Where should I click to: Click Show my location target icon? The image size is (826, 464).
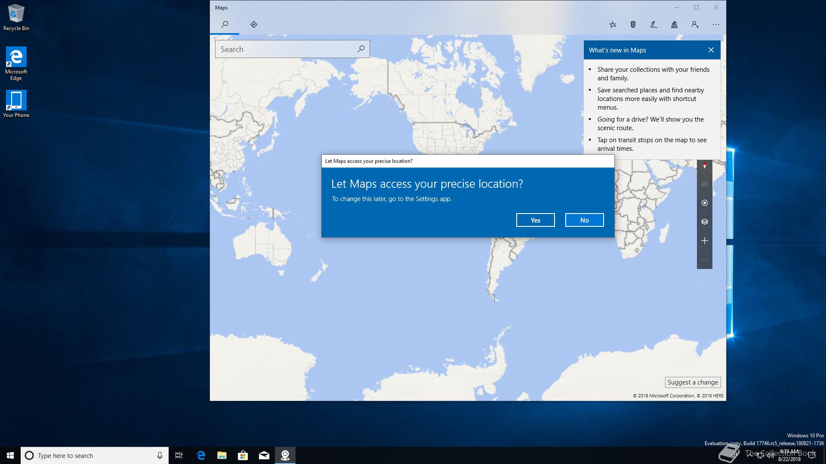704,203
